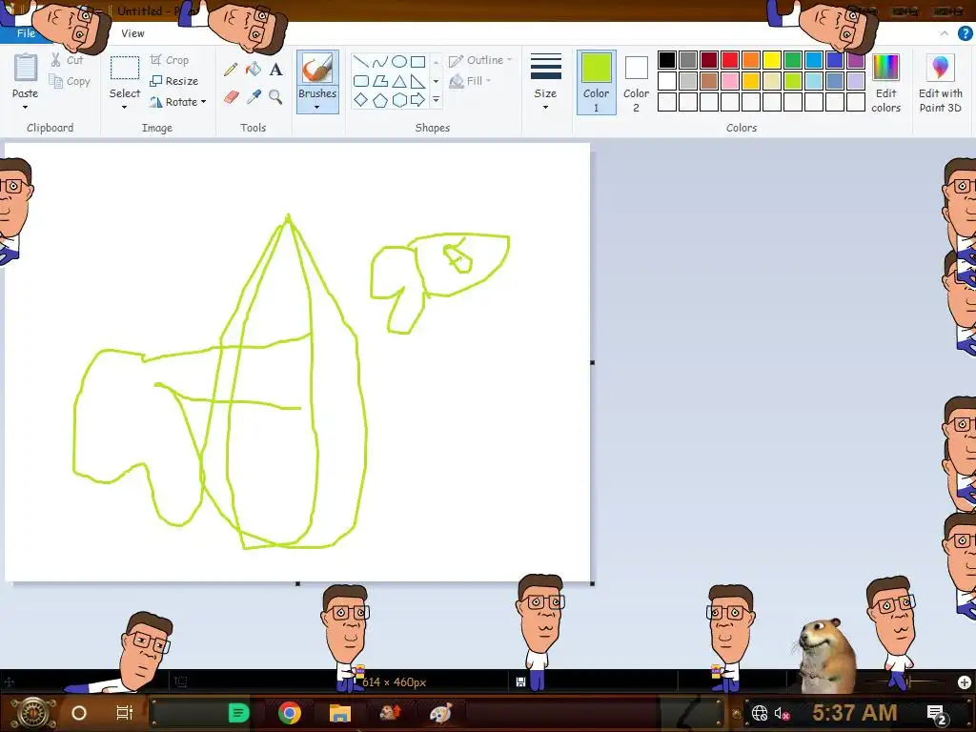Click the zoom in plus button
Screen dimensions: 976x732
965,682
